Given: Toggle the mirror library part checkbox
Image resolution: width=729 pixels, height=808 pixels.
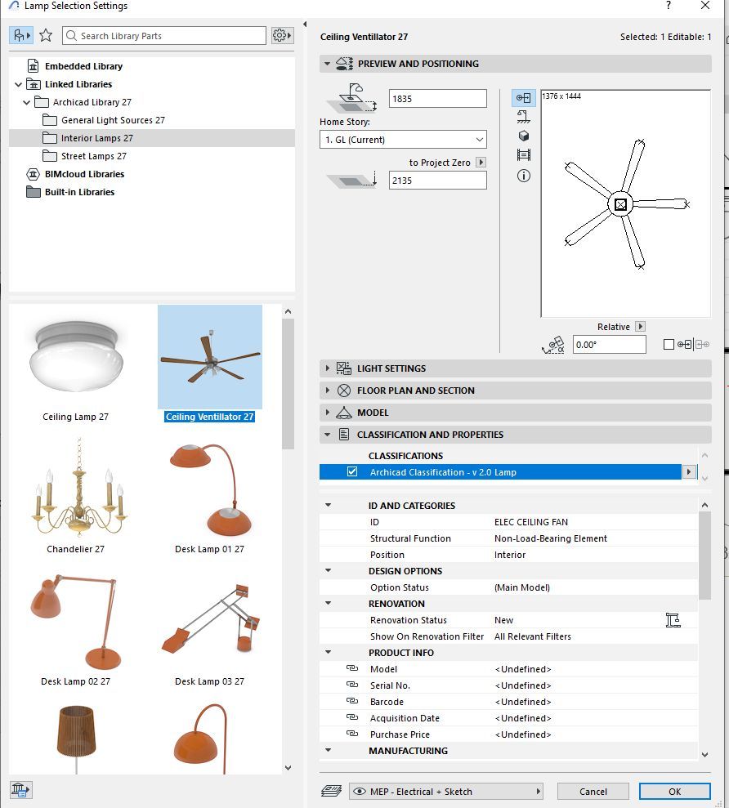Looking at the screenshot, I should [x=669, y=344].
